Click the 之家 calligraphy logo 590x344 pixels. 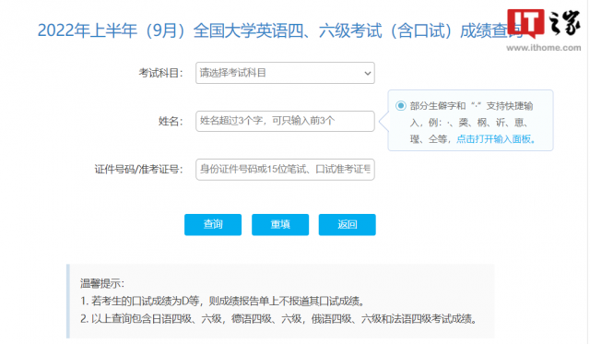coord(565,22)
